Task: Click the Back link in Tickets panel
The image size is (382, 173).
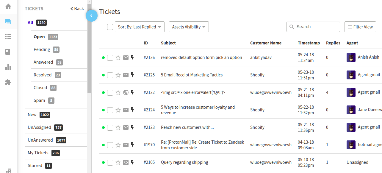Action: [x=77, y=9]
